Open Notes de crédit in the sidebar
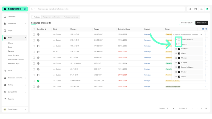 coord(14,55)
